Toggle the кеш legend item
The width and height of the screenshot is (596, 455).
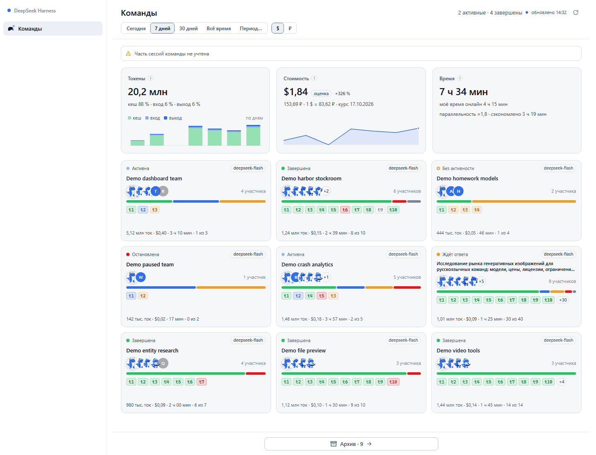[135, 118]
